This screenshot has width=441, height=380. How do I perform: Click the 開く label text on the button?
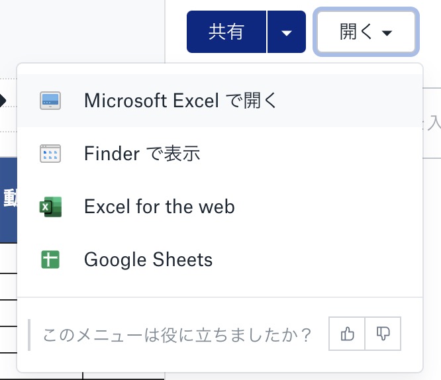(x=356, y=32)
